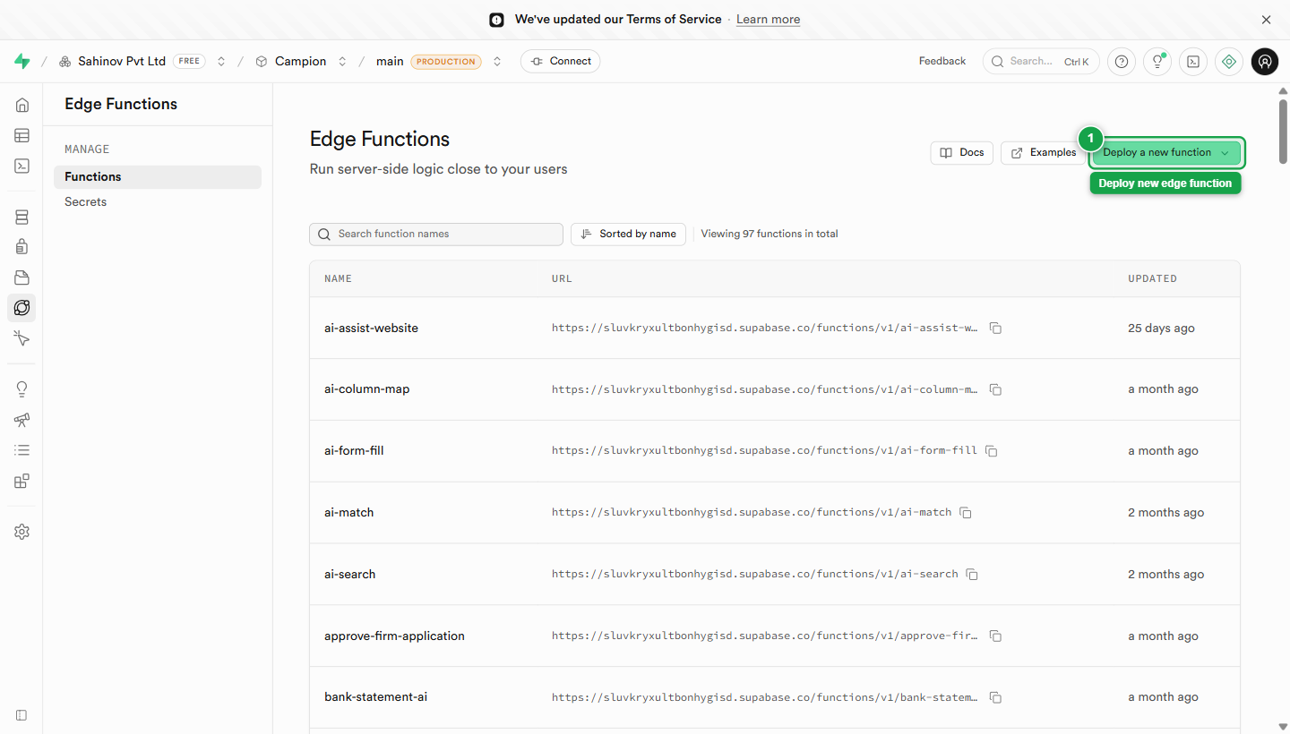Open the ai-match function row
Viewport: 1290px width, 734px height.
click(775, 513)
